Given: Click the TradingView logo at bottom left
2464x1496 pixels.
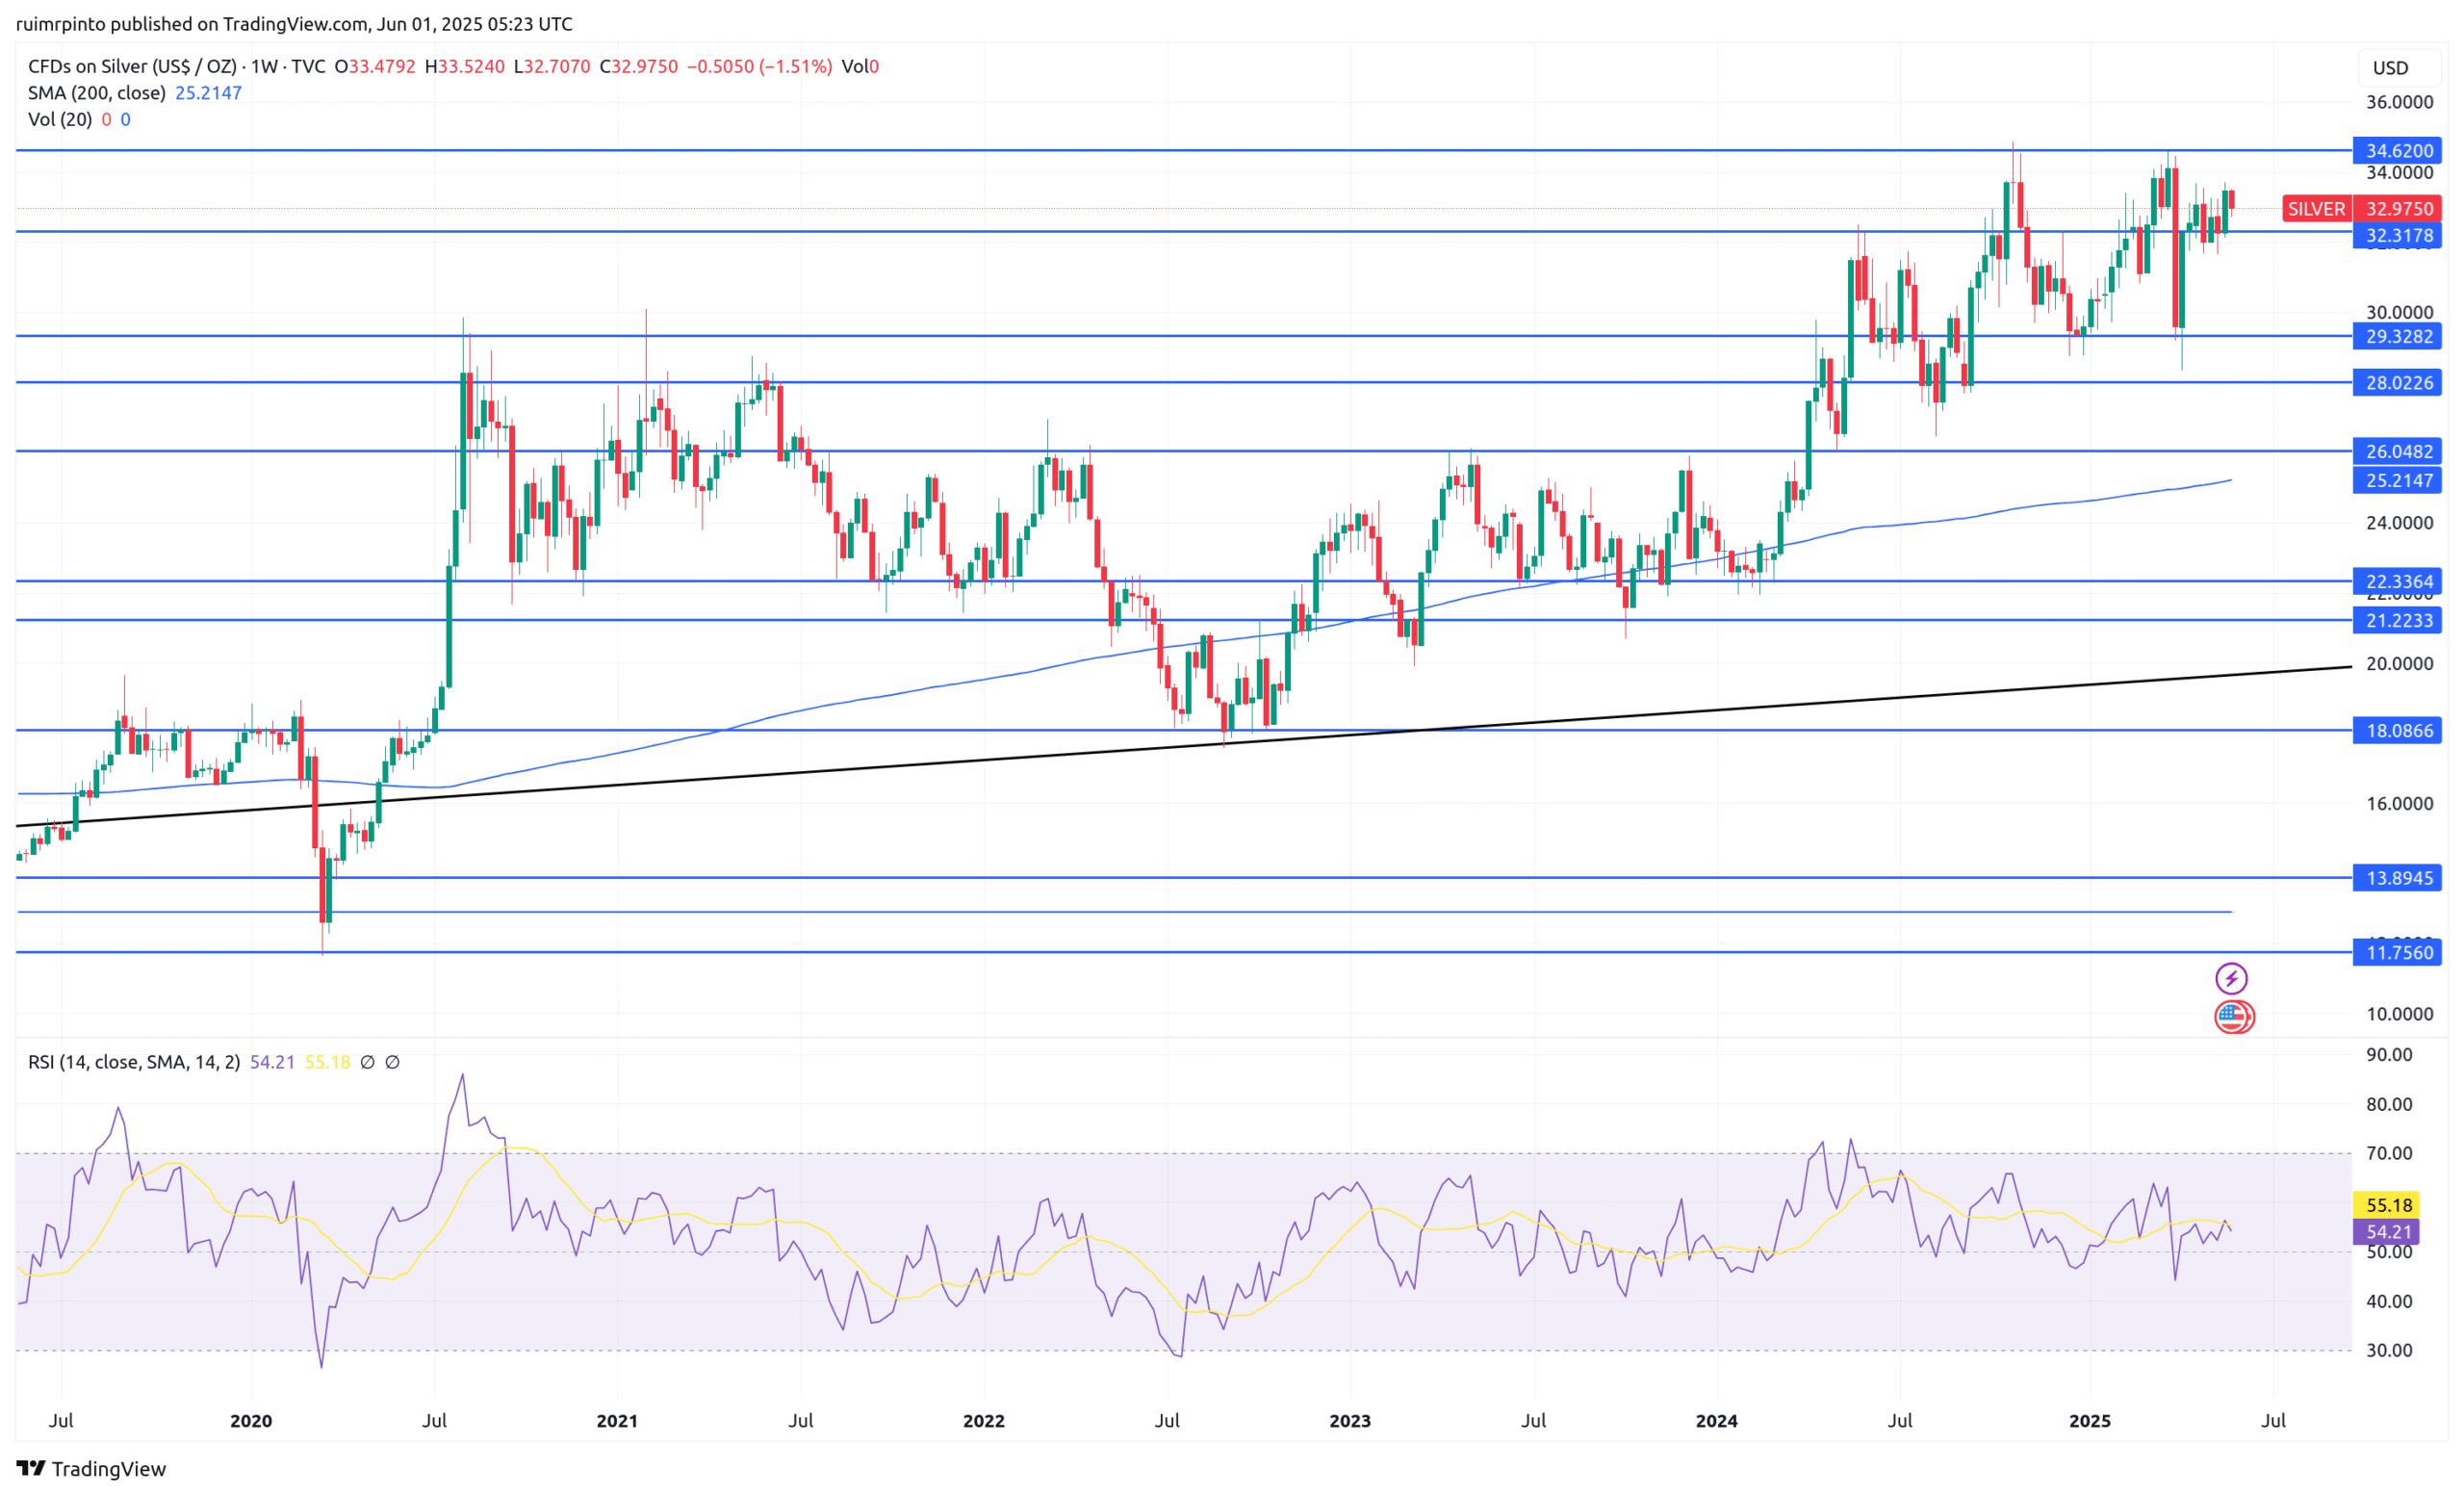Looking at the screenshot, I should [x=91, y=1468].
